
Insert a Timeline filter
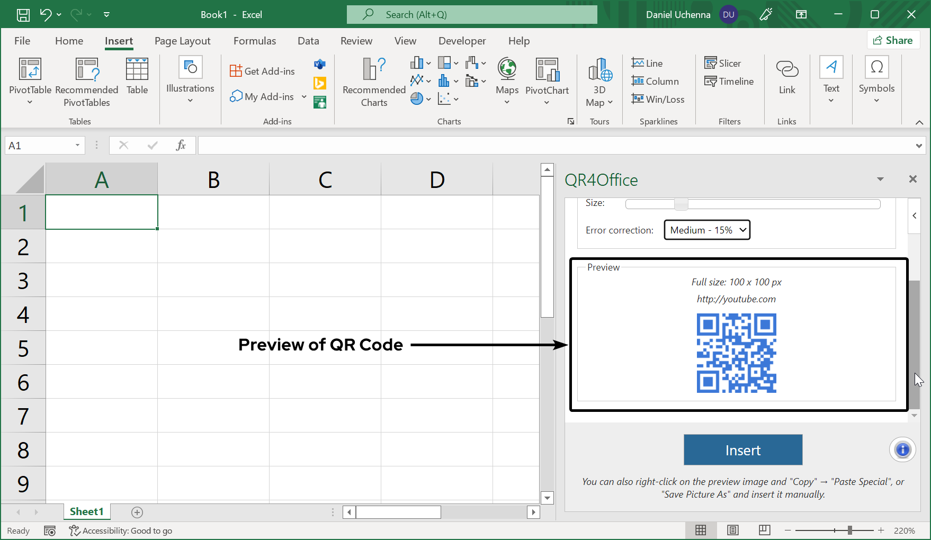click(x=729, y=81)
